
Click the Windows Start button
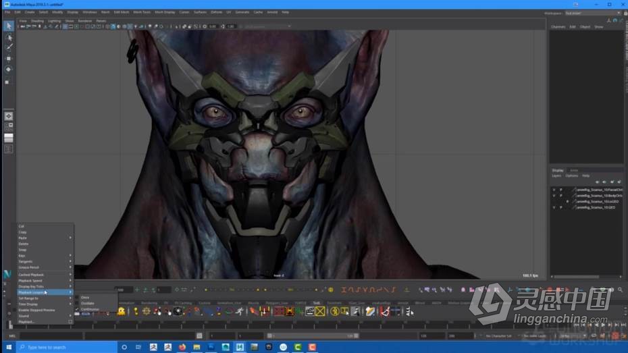pos(8,347)
